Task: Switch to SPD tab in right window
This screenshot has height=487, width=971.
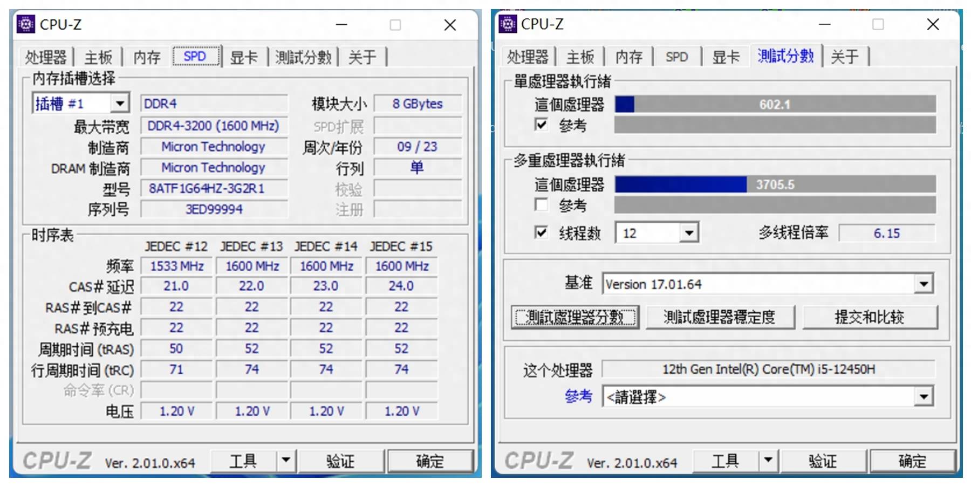Action: click(x=676, y=56)
